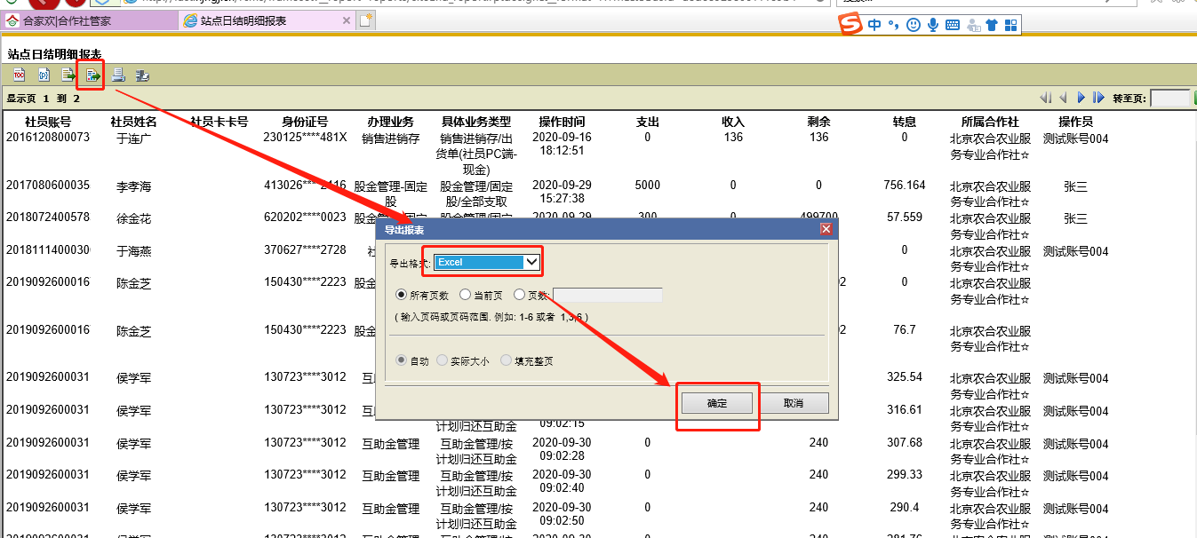The image size is (1197, 538).
Task: Open the TOC table of contents icon
Action: click(19, 75)
